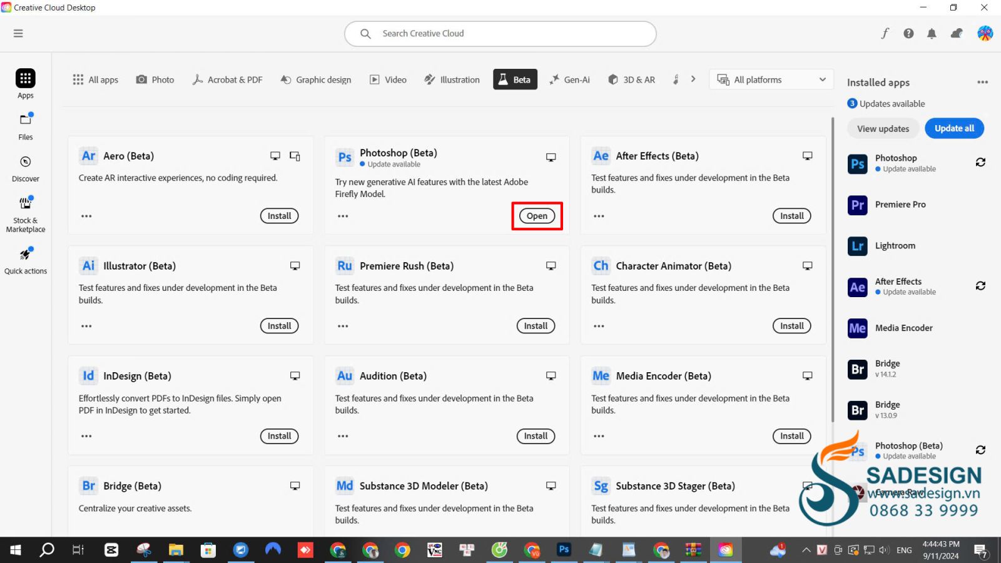Open Windows taskbar search icon

coord(47,550)
